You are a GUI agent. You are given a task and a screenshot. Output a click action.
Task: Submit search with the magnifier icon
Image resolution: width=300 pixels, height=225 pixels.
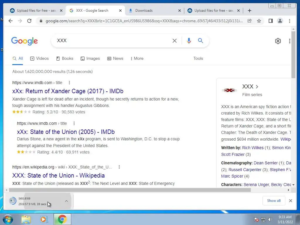pyautogui.click(x=200, y=40)
